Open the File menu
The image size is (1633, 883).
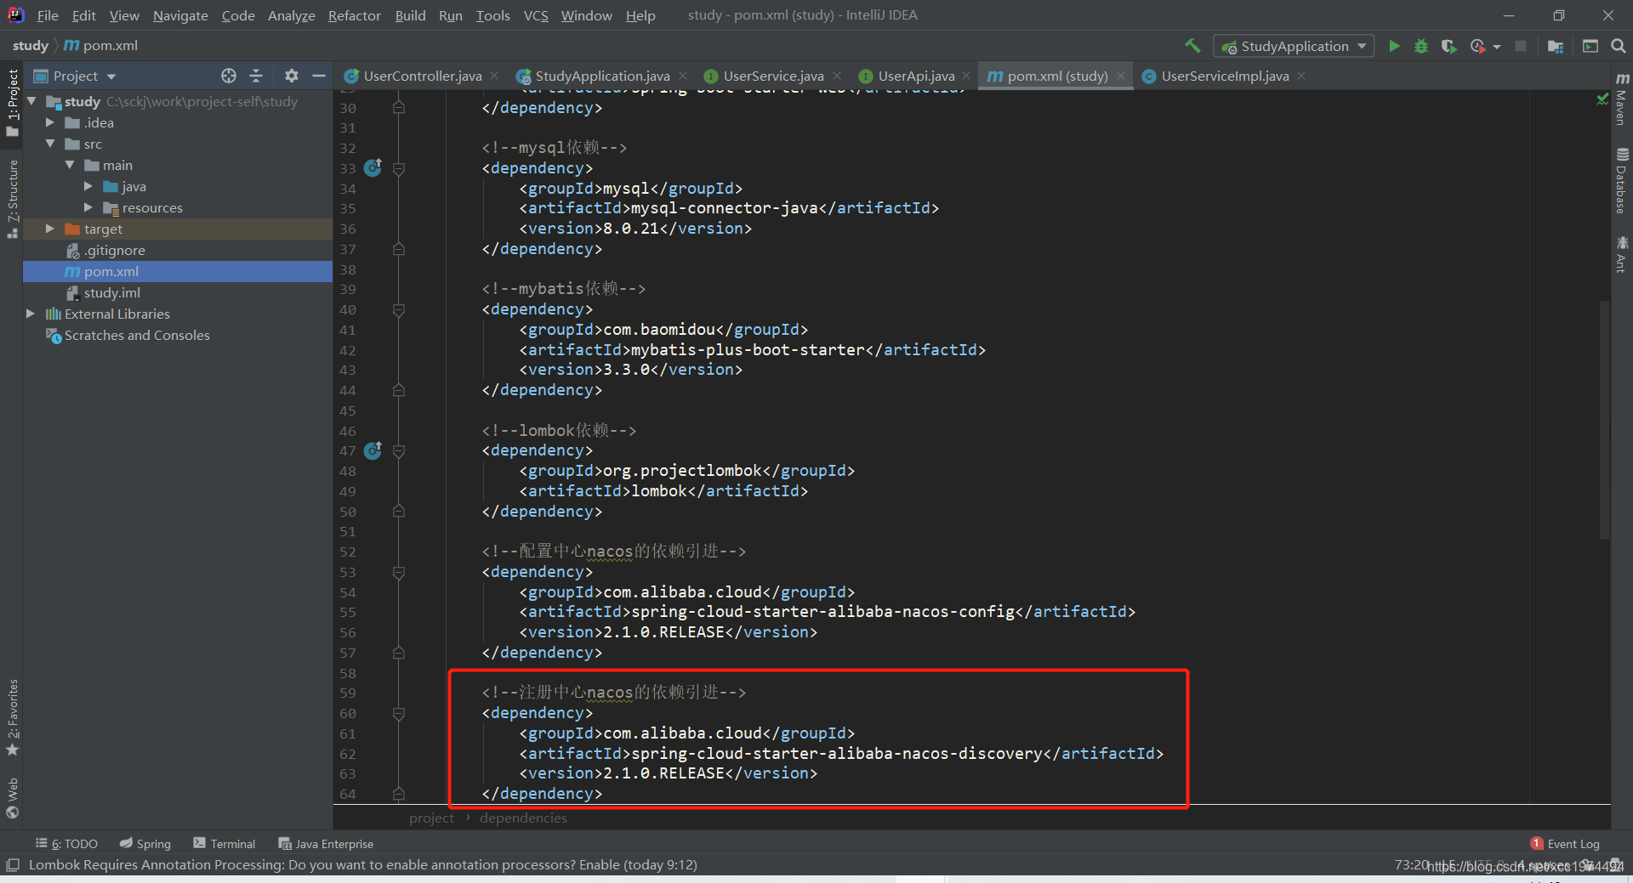click(x=48, y=15)
